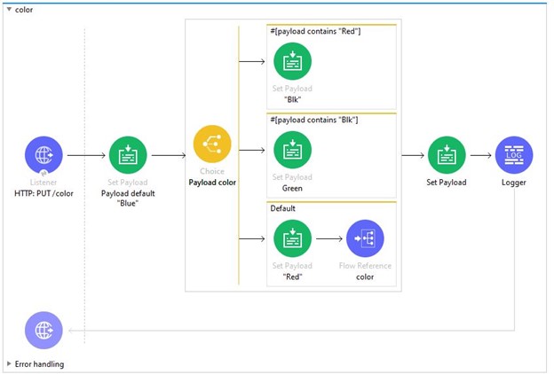Select the Logger component icon

tap(513, 155)
